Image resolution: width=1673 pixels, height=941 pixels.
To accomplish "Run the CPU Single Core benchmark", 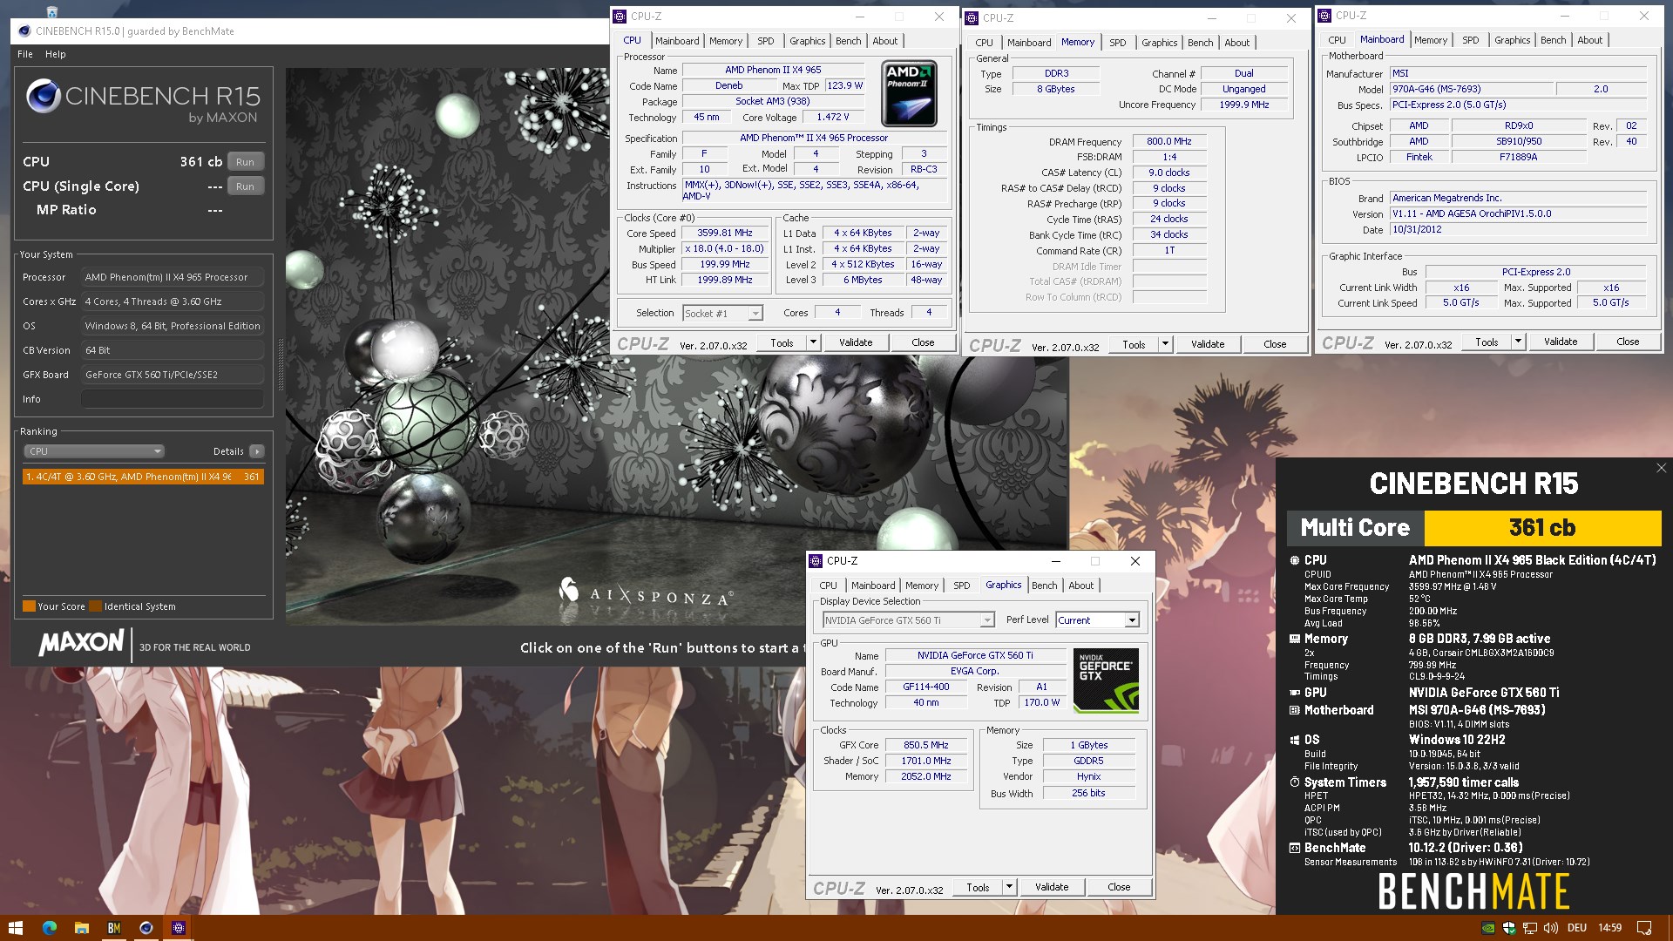I will (245, 186).
